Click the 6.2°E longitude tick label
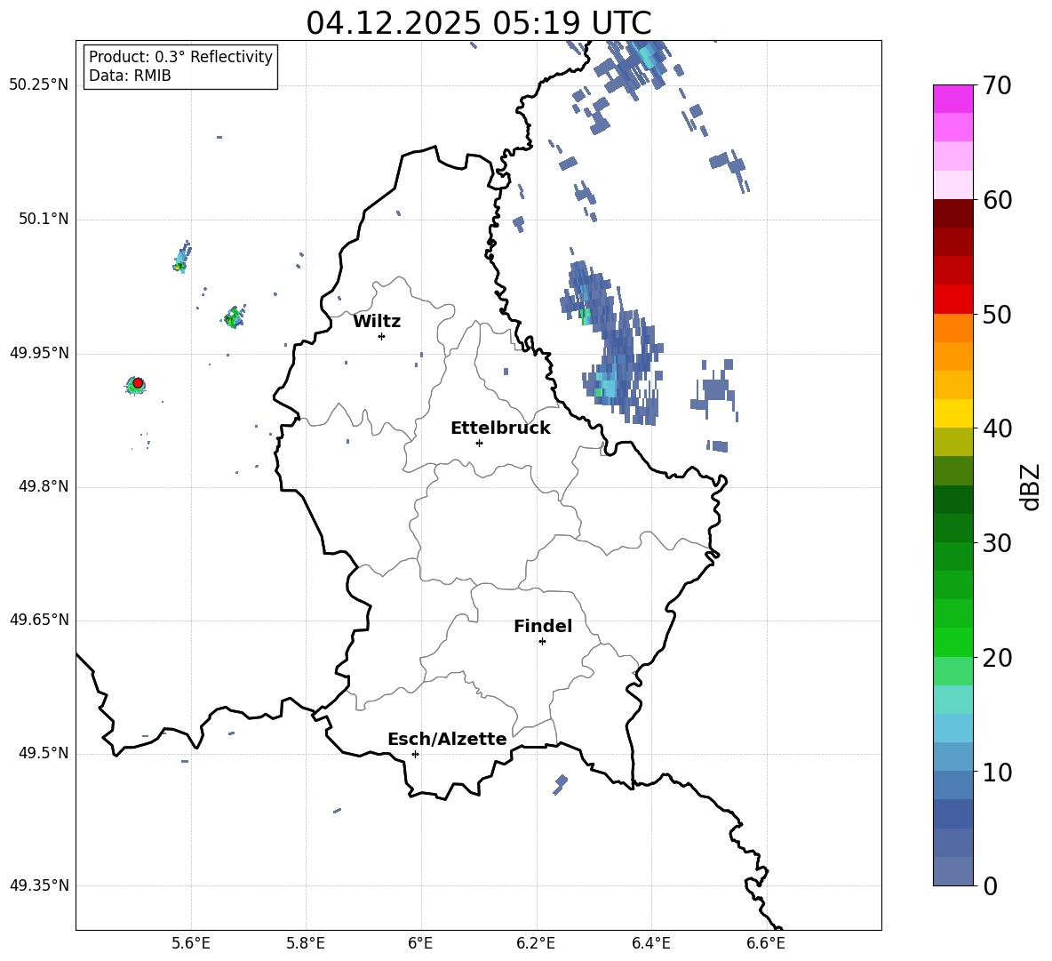 [537, 943]
